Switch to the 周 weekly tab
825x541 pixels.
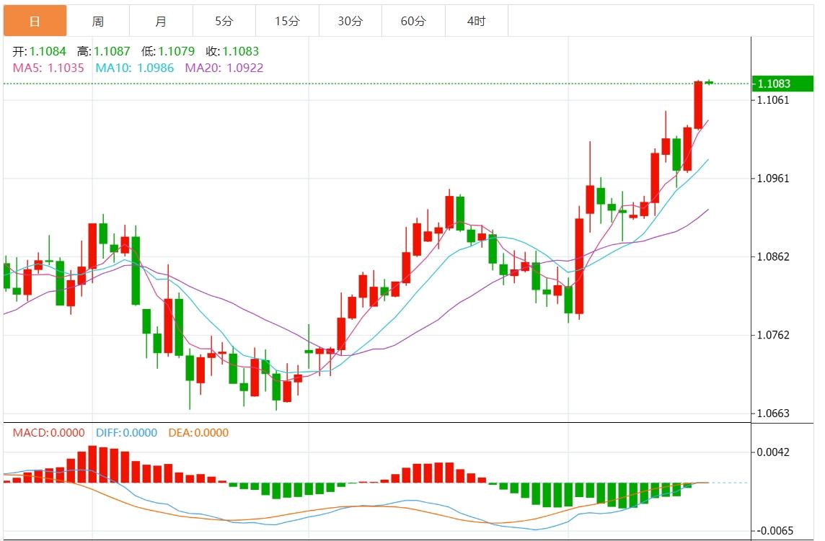[x=98, y=21]
